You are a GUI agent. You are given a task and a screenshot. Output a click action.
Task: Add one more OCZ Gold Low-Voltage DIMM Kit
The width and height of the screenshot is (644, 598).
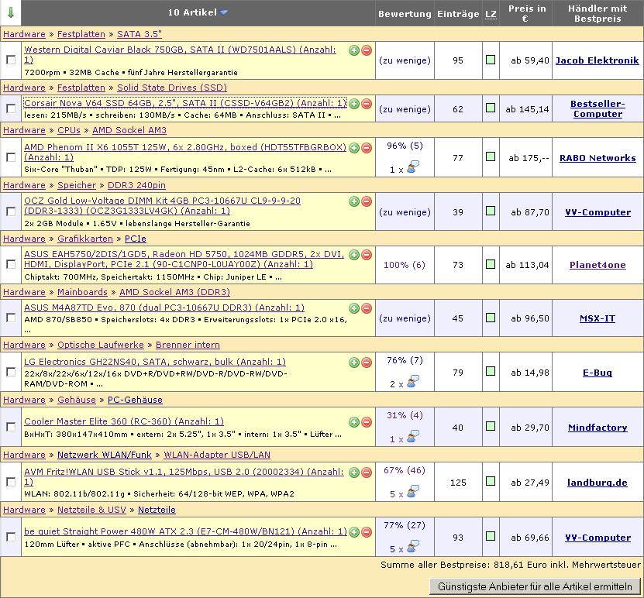[354, 201]
